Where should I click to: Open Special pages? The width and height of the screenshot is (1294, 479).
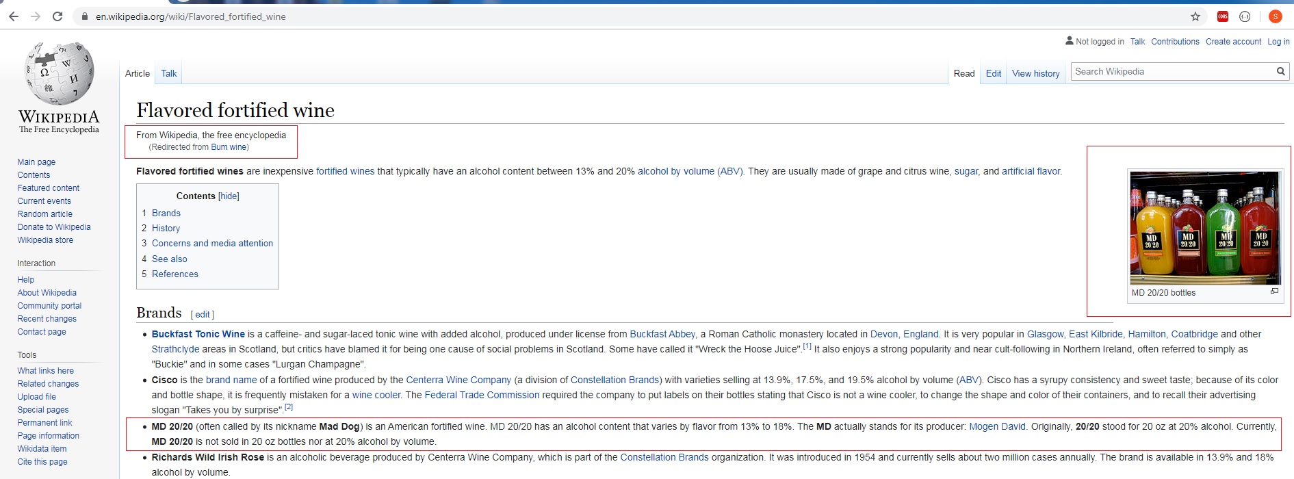click(43, 410)
